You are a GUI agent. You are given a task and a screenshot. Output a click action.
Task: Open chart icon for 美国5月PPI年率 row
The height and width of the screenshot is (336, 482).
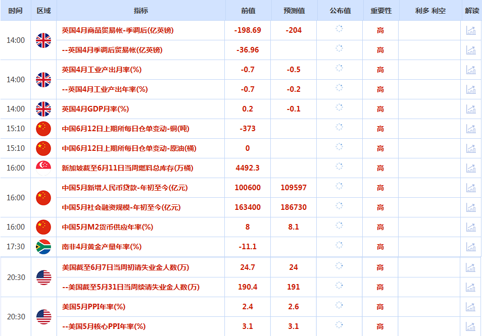point(470,307)
